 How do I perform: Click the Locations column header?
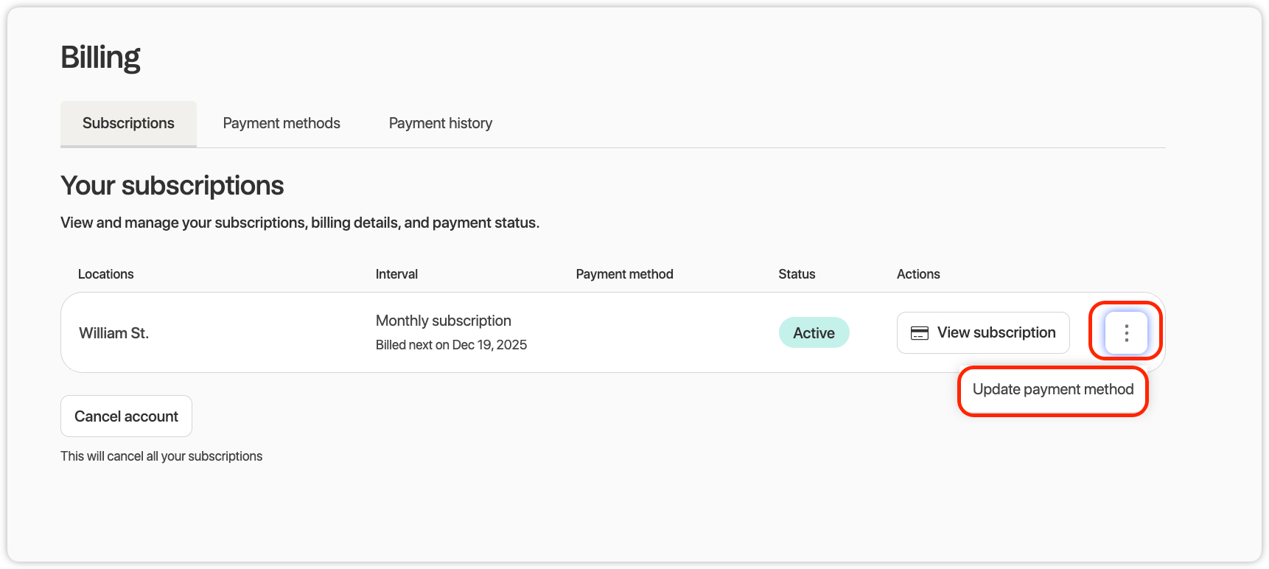105,274
